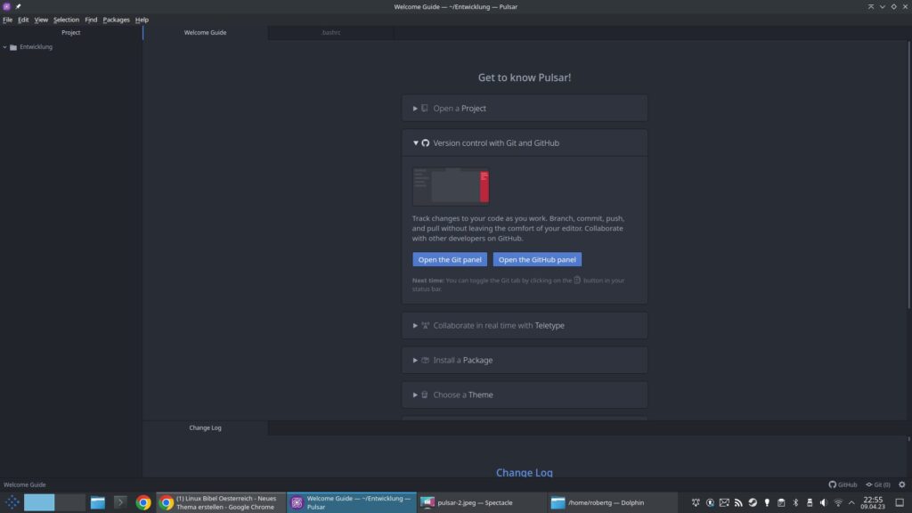Viewport: 912px width, 513px height.
Task: Switch to /home/robertg Dolphin window
Action: point(612,502)
